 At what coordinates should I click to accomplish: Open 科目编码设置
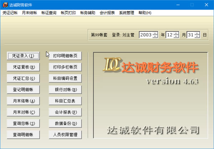click(65, 78)
